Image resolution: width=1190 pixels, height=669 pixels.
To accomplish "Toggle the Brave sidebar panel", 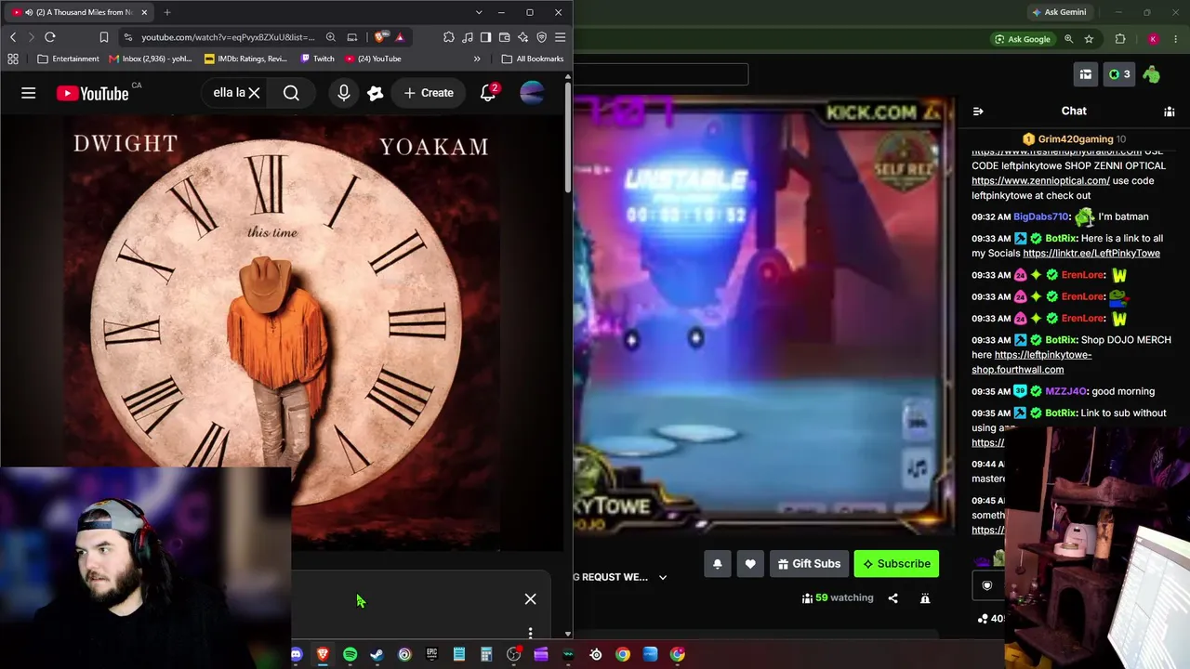I will (485, 37).
